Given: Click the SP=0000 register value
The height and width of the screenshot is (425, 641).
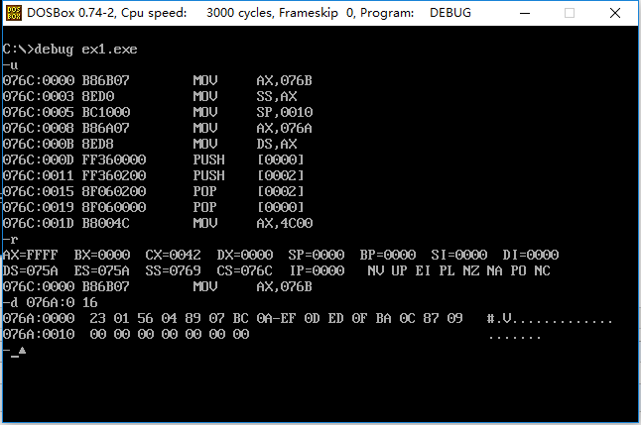Looking at the screenshot, I should coord(316,256).
